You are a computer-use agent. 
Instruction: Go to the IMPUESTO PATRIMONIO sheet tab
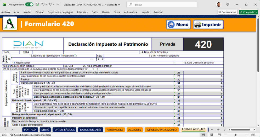(161, 130)
